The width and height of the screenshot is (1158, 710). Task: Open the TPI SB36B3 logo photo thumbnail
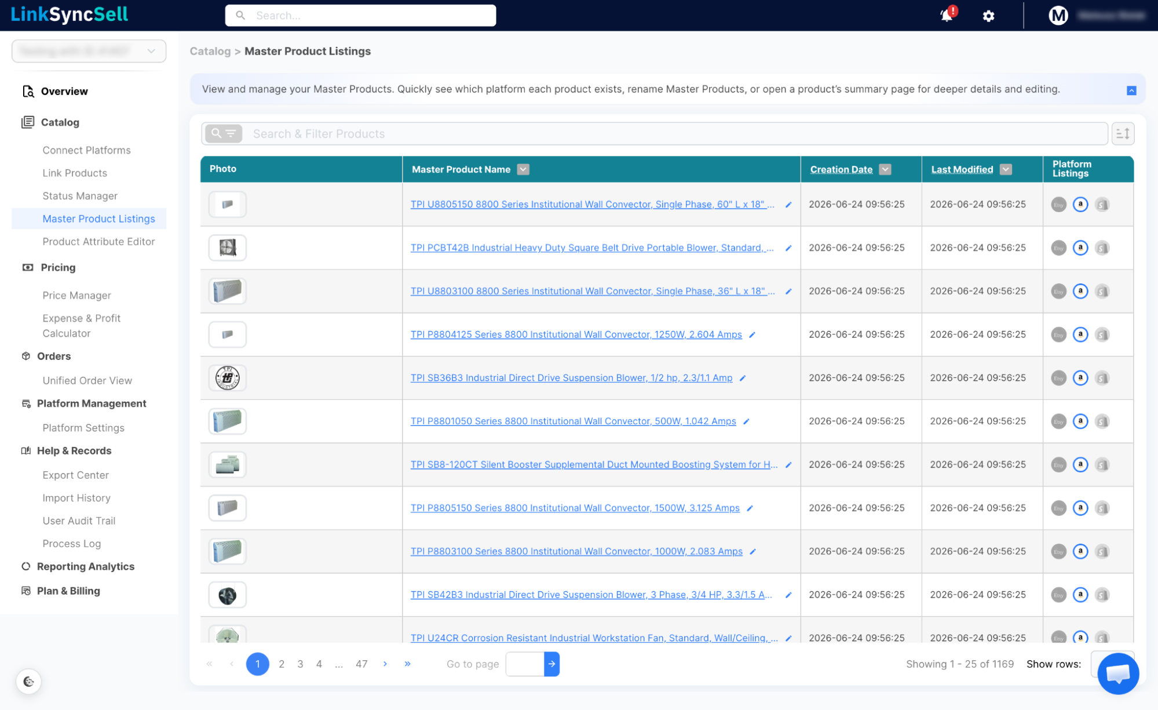click(228, 378)
